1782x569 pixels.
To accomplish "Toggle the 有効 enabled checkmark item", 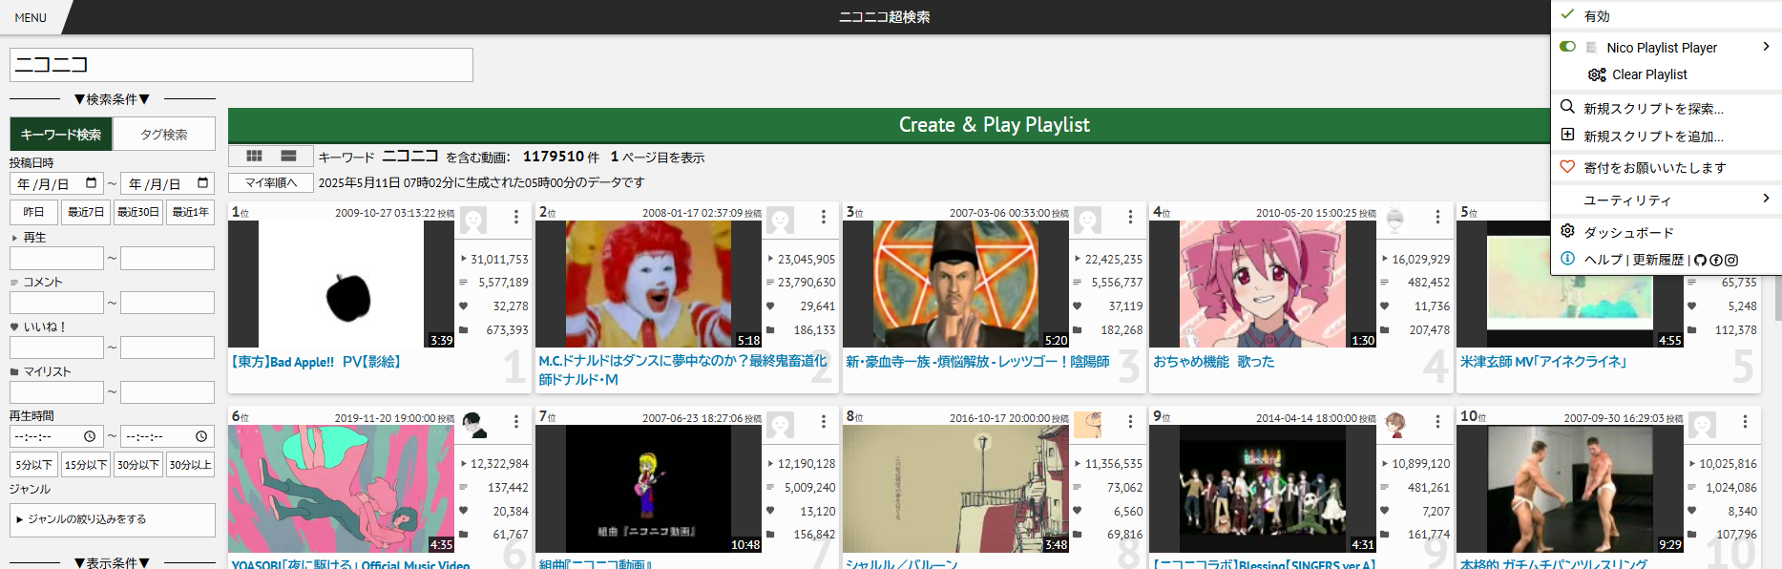I will pyautogui.click(x=1667, y=16).
